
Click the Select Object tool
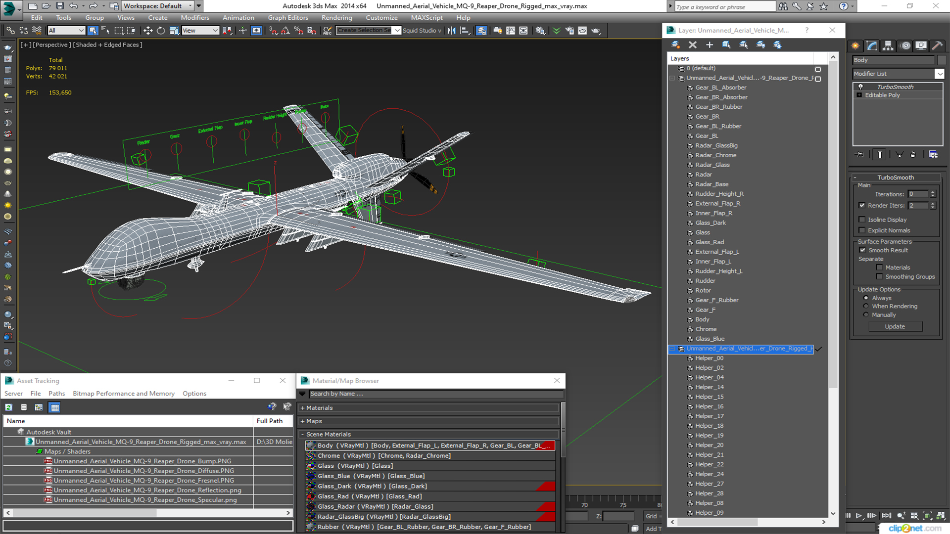(93, 31)
